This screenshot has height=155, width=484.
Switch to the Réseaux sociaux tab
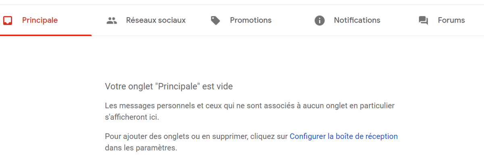[156, 20]
